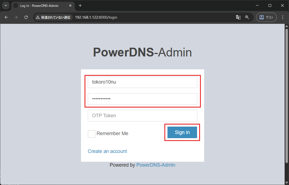The image size is (289, 185).
Task: Click the password field
Action: tap(143, 99)
